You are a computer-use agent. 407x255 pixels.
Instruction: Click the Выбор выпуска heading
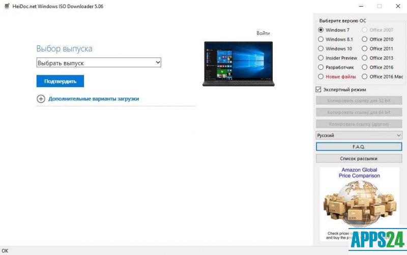click(x=64, y=48)
